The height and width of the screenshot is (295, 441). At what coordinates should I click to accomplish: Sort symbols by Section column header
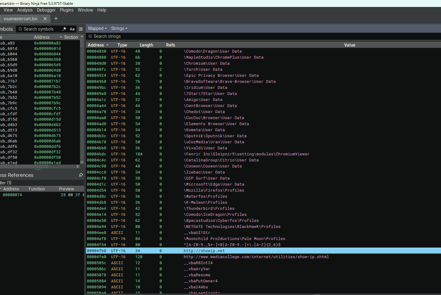[x=71, y=37]
